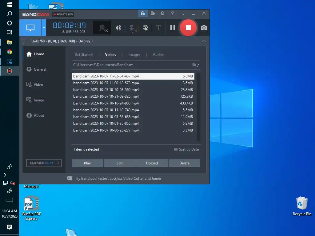The width and height of the screenshot is (315, 236).
Task: Click the speech bubble icon in footer
Action: point(70,179)
